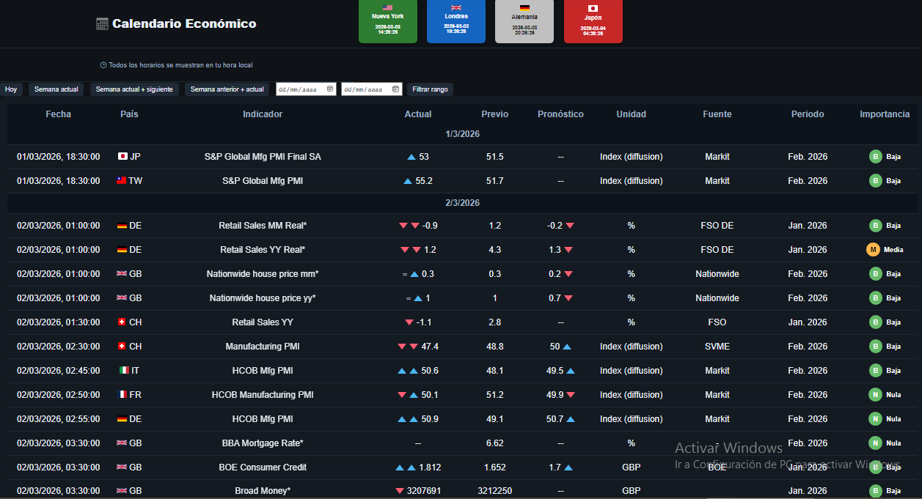Click the calendar icon beside Calendario Económico
The width and height of the screenshot is (922, 499).
pos(102,24)
